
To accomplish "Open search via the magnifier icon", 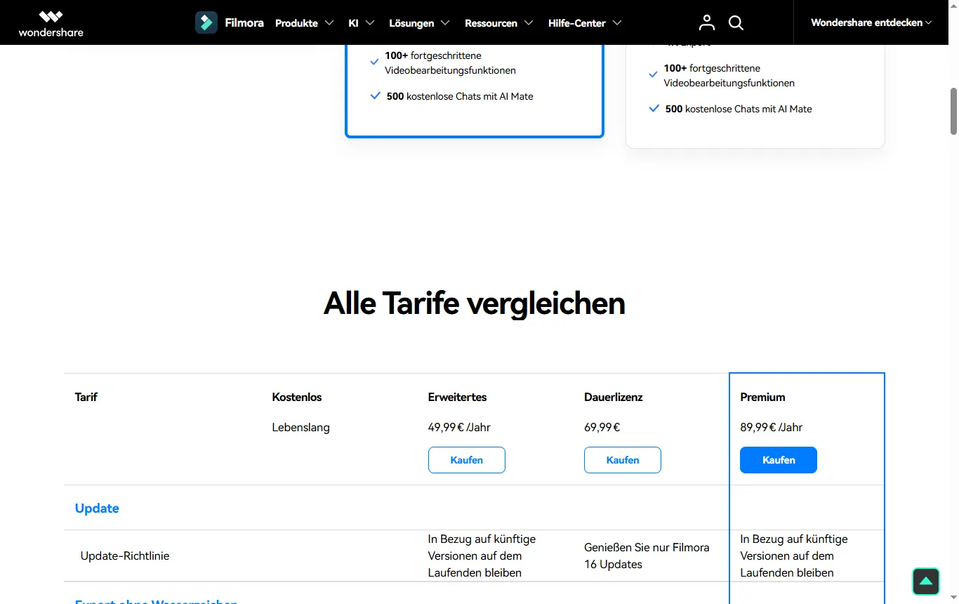I will click(x=736, y=23).
